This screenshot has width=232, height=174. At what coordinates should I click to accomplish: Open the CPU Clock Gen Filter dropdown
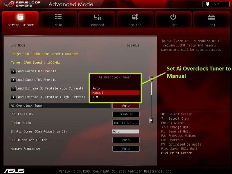[x=126, y=140]
